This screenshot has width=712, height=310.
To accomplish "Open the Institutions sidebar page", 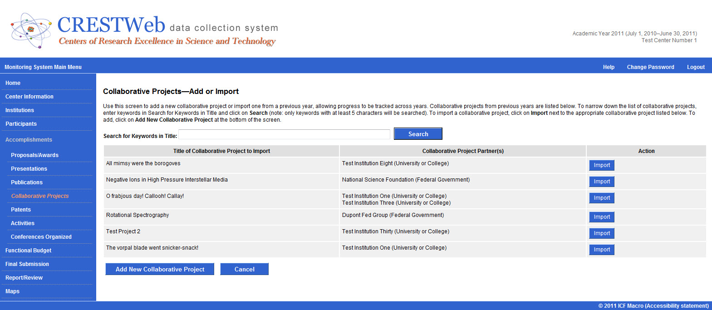I will (x=20, y=110).
